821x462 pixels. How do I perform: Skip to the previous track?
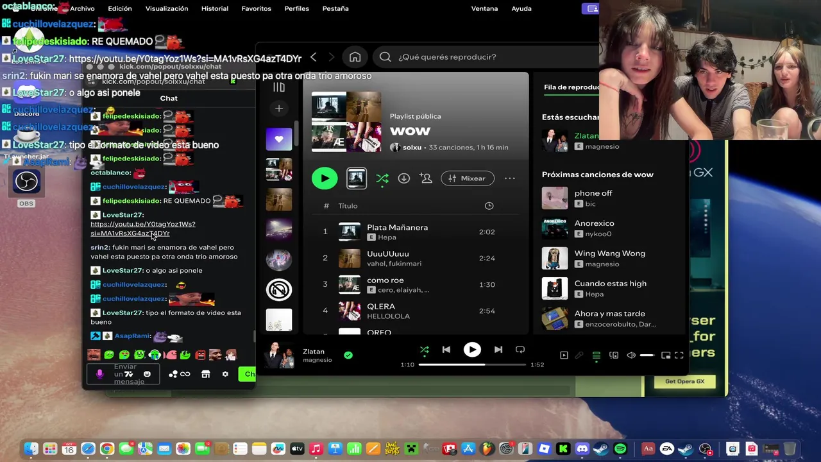click(446, 350)
